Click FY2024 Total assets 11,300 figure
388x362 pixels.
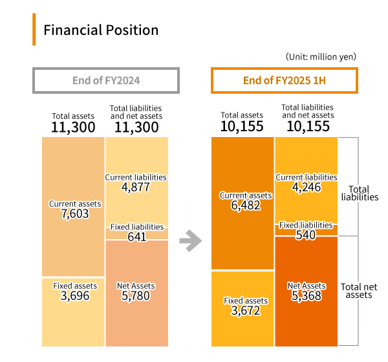point(73,127)
